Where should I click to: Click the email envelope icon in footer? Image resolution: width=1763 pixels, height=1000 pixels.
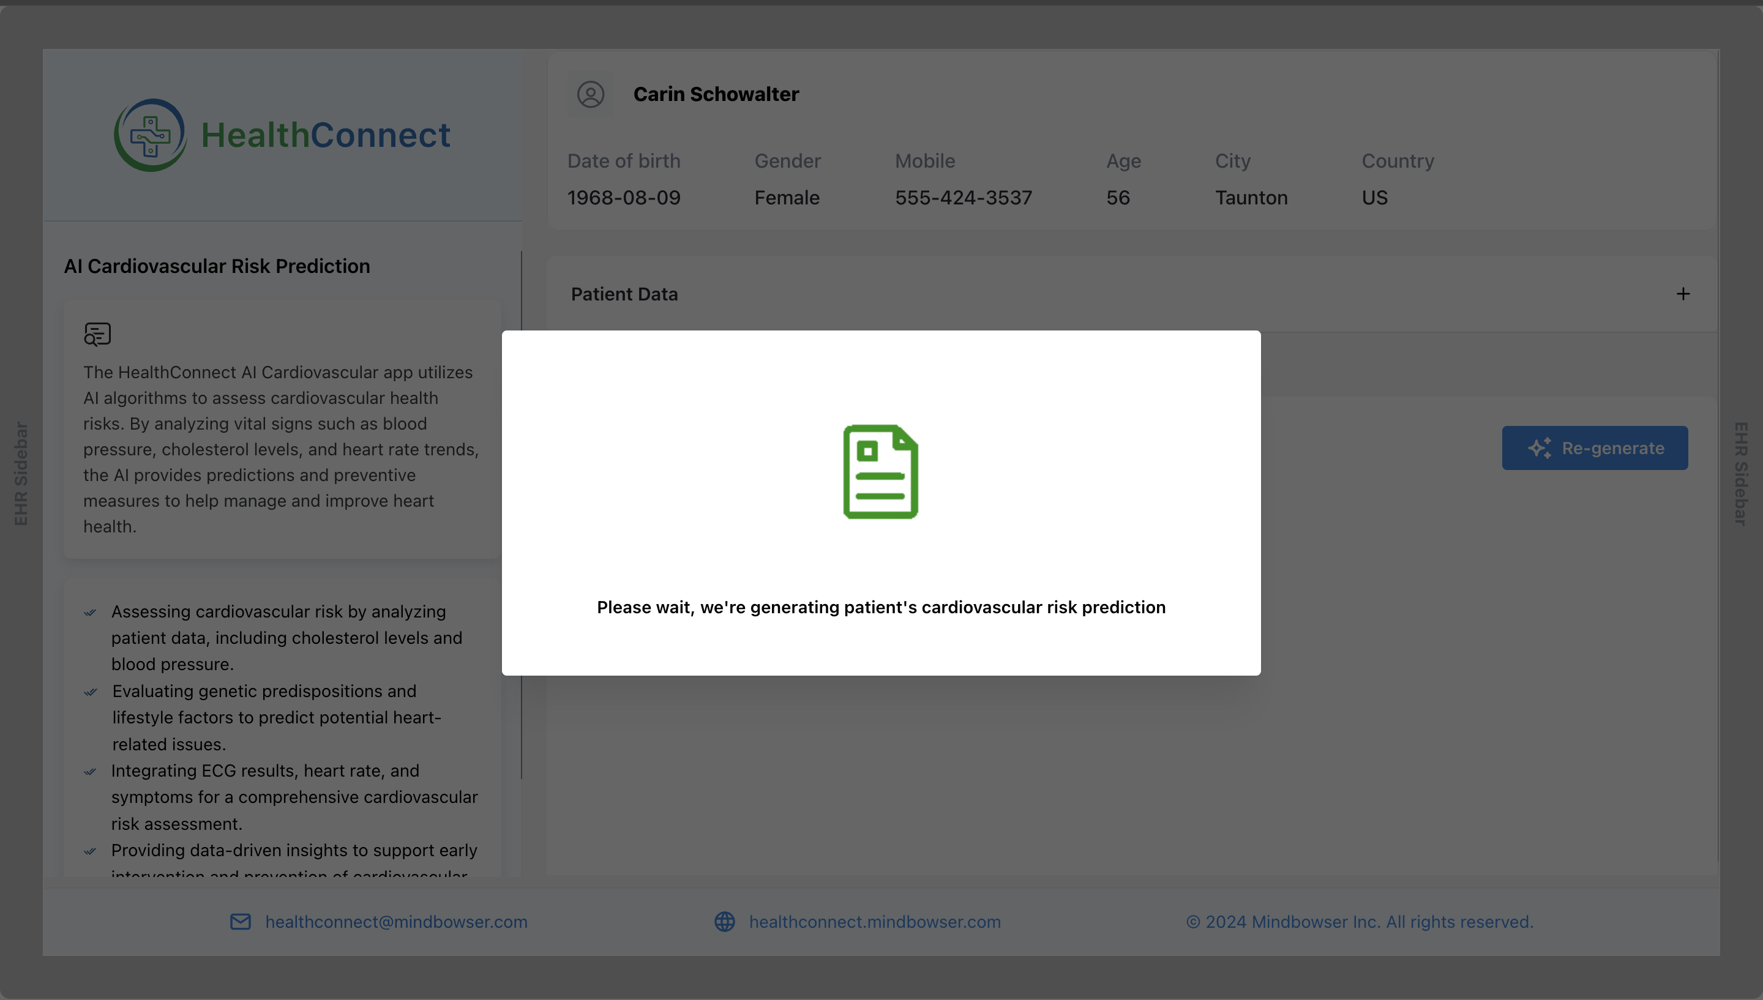pyautogui.click(x=240, y=922)
